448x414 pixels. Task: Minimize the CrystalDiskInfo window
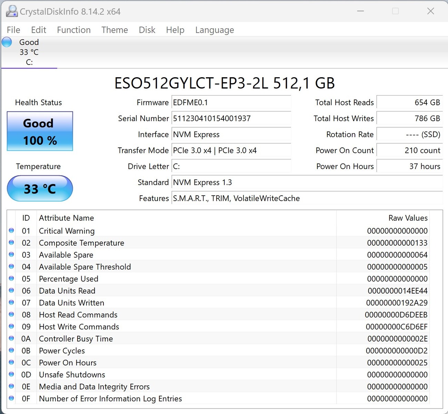coord(361,11)
